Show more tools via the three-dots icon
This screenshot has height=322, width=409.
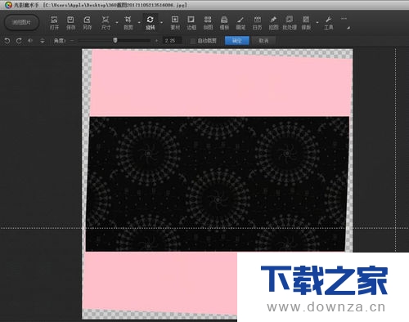click(x=344, y=19)
